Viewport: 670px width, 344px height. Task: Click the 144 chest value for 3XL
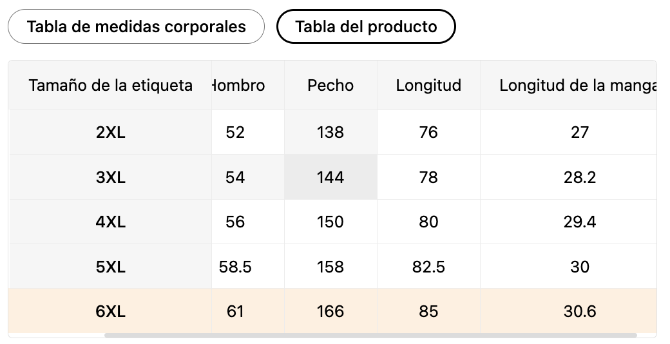pyautogui.click(x=330, y=177)
